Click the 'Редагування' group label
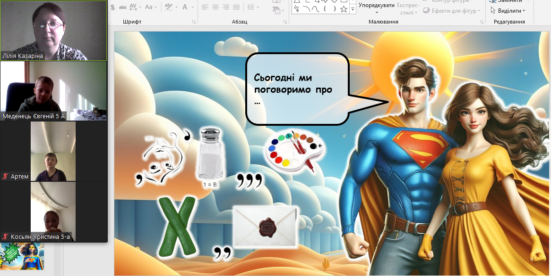This screenshot has height=276, width=551. pyautogui.click(x=509, y=22)
